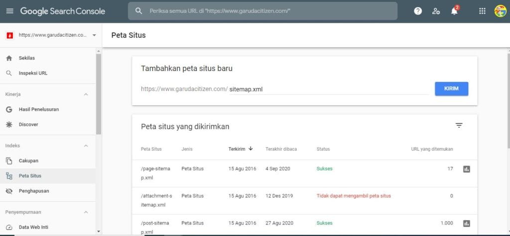
Task: Click the Jenis column header
Action: point(187,149)
